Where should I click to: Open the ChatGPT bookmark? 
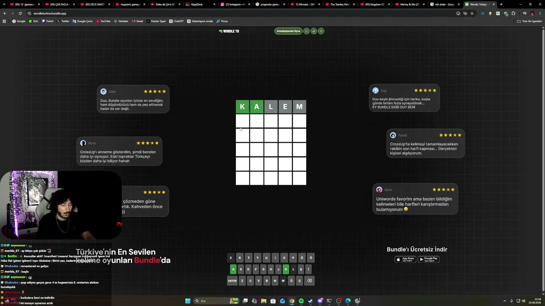(176, 21)
